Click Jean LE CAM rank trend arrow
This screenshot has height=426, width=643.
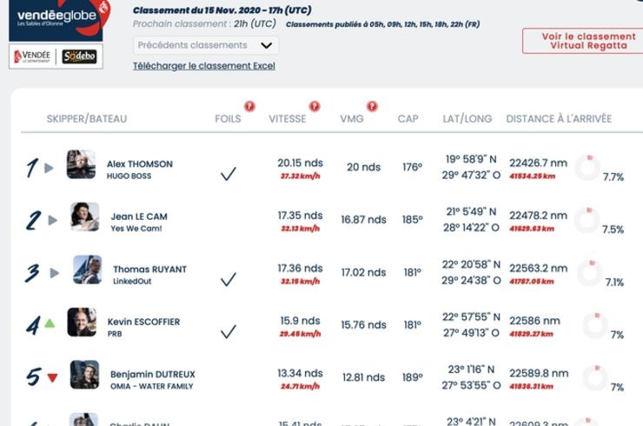pos(52,220)
